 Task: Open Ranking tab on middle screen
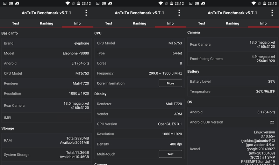tap(139, 23)
